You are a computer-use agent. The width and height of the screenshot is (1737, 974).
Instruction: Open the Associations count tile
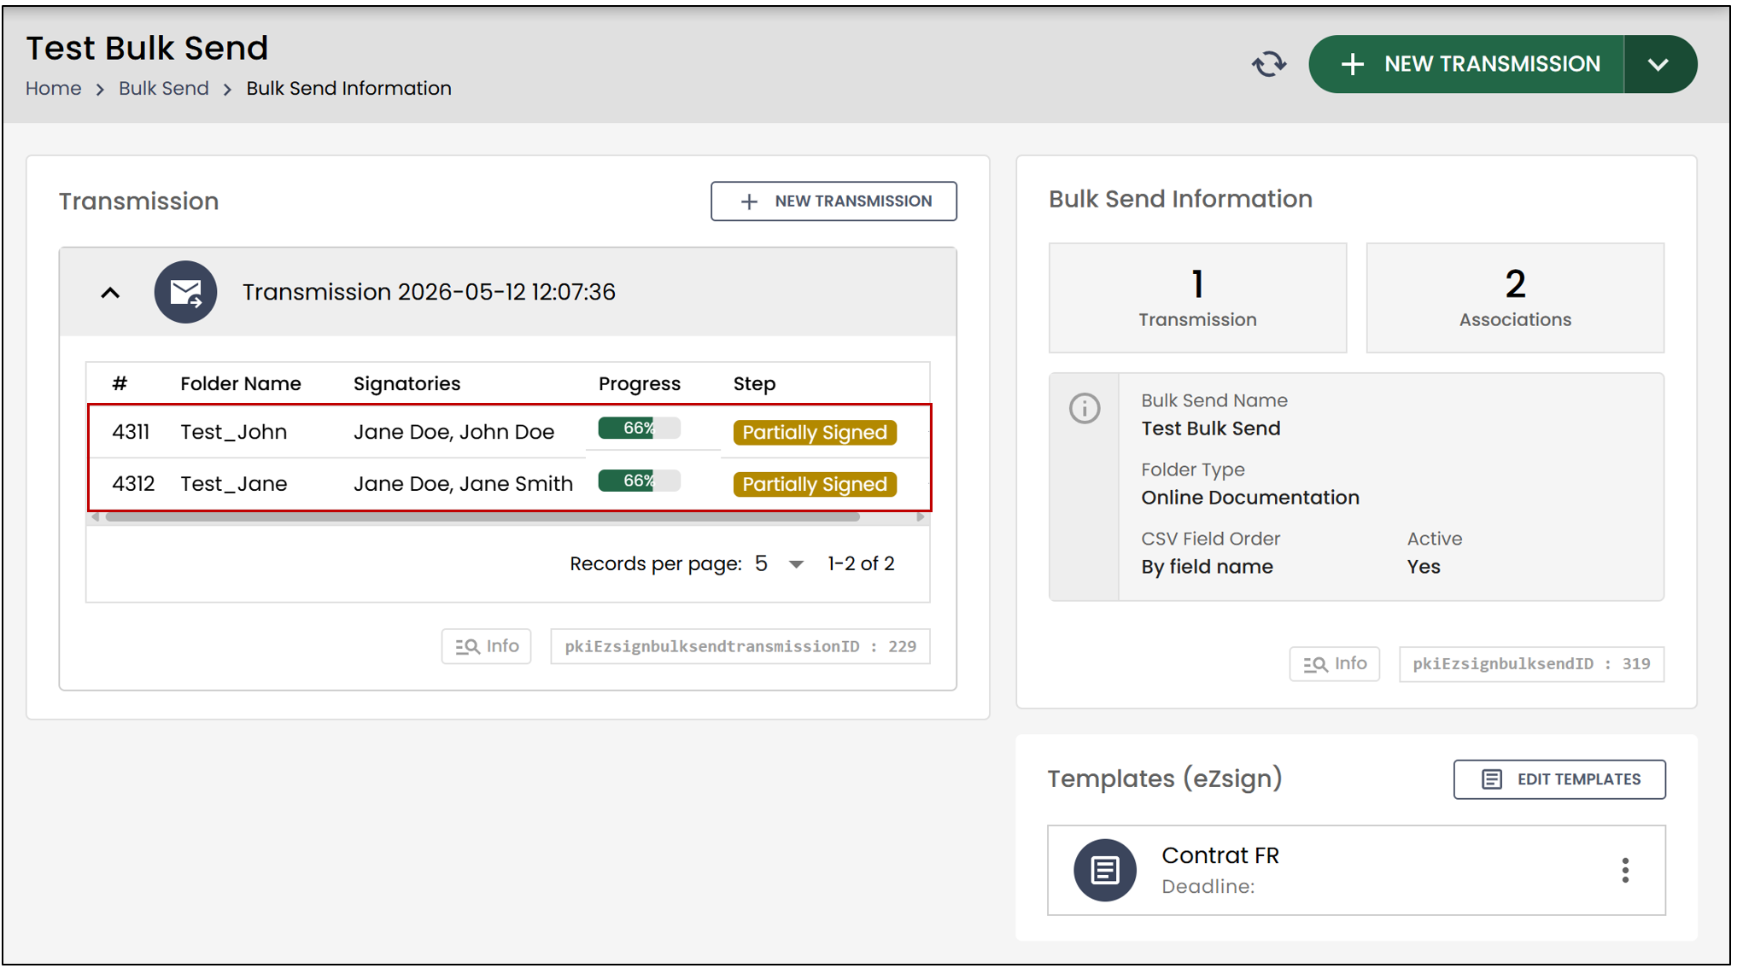coord(1515,298)
